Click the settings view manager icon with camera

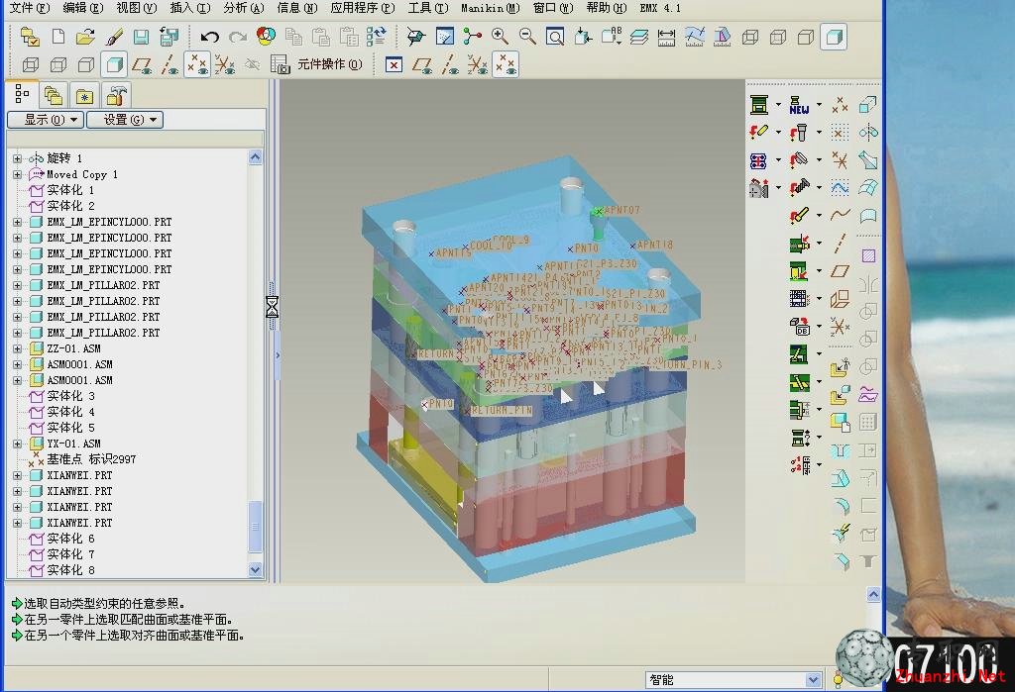tap(279, 64)
